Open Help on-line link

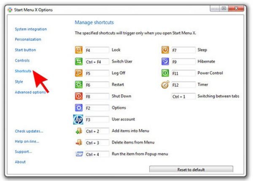coord(27,141)
